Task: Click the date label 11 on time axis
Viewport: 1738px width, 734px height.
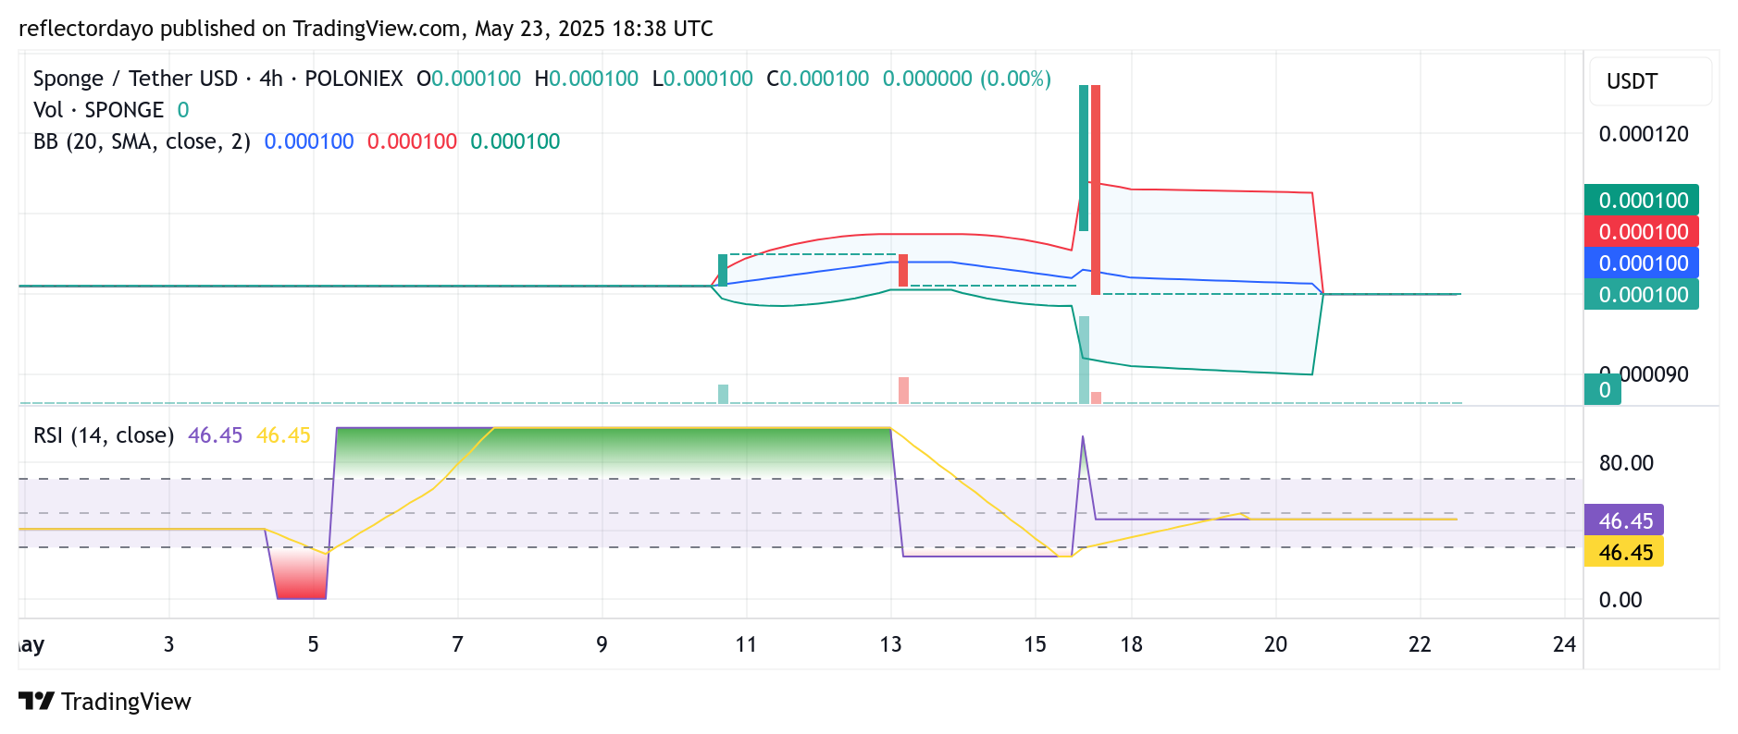Action: 746,644
